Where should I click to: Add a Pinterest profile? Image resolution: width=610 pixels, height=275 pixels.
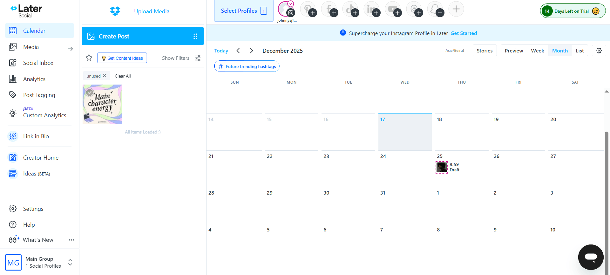pos(308,9)
